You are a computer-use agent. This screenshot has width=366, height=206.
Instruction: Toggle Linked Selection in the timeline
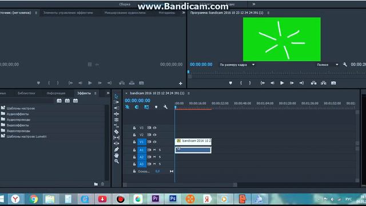pos(146,107)
